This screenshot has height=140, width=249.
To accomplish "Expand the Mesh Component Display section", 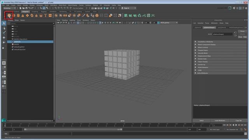I will click(221, 45).
